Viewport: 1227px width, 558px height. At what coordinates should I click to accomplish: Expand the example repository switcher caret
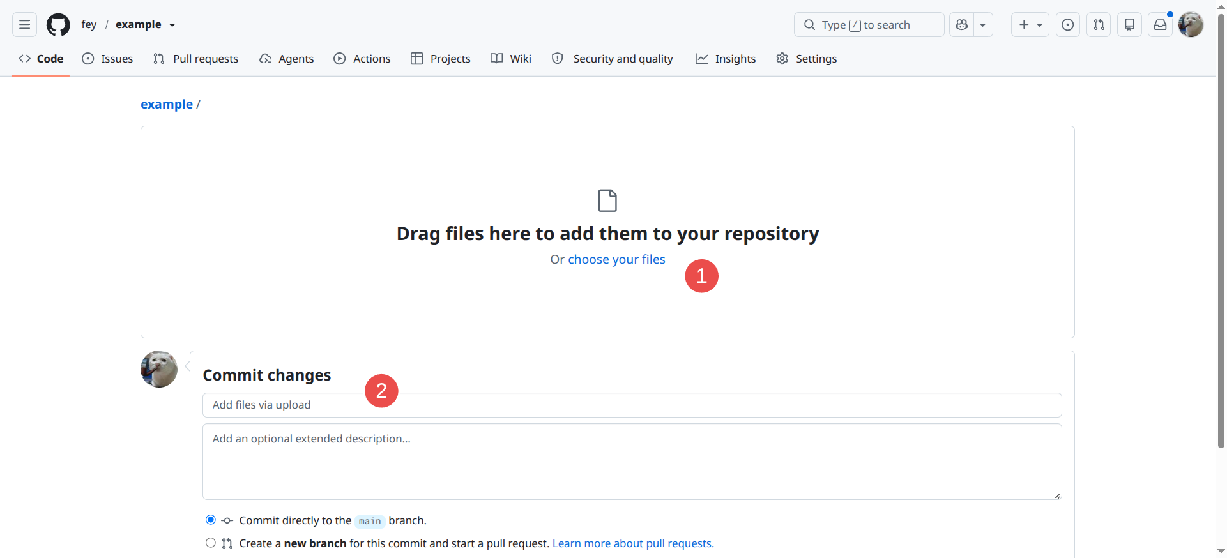172,26
